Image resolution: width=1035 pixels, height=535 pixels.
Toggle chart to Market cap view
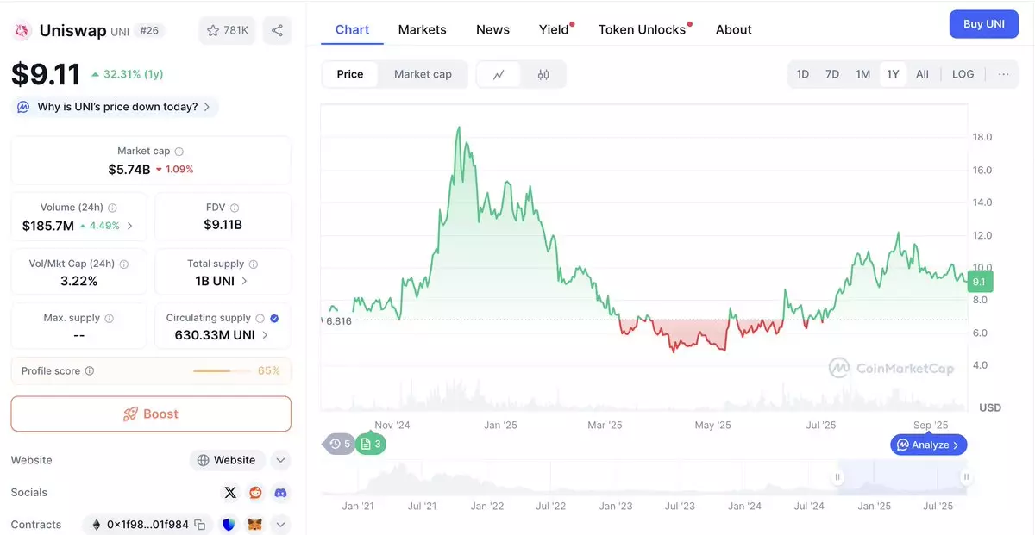[423, 74]
